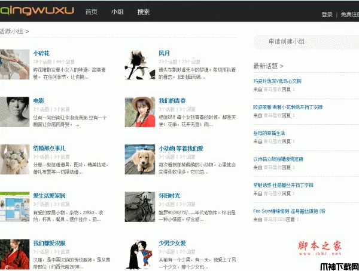Click author line under 岳母的幸福生活
This screenshot has height=271, width=359.
click(274, 141)
